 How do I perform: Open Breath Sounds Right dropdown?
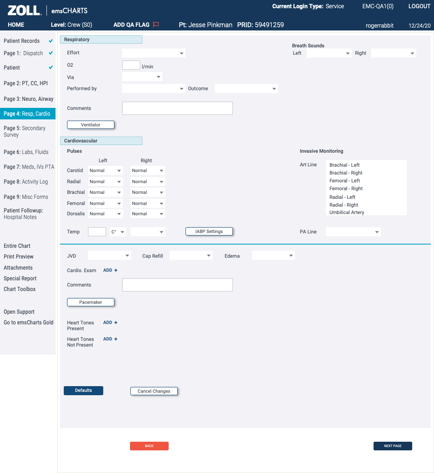393,53
